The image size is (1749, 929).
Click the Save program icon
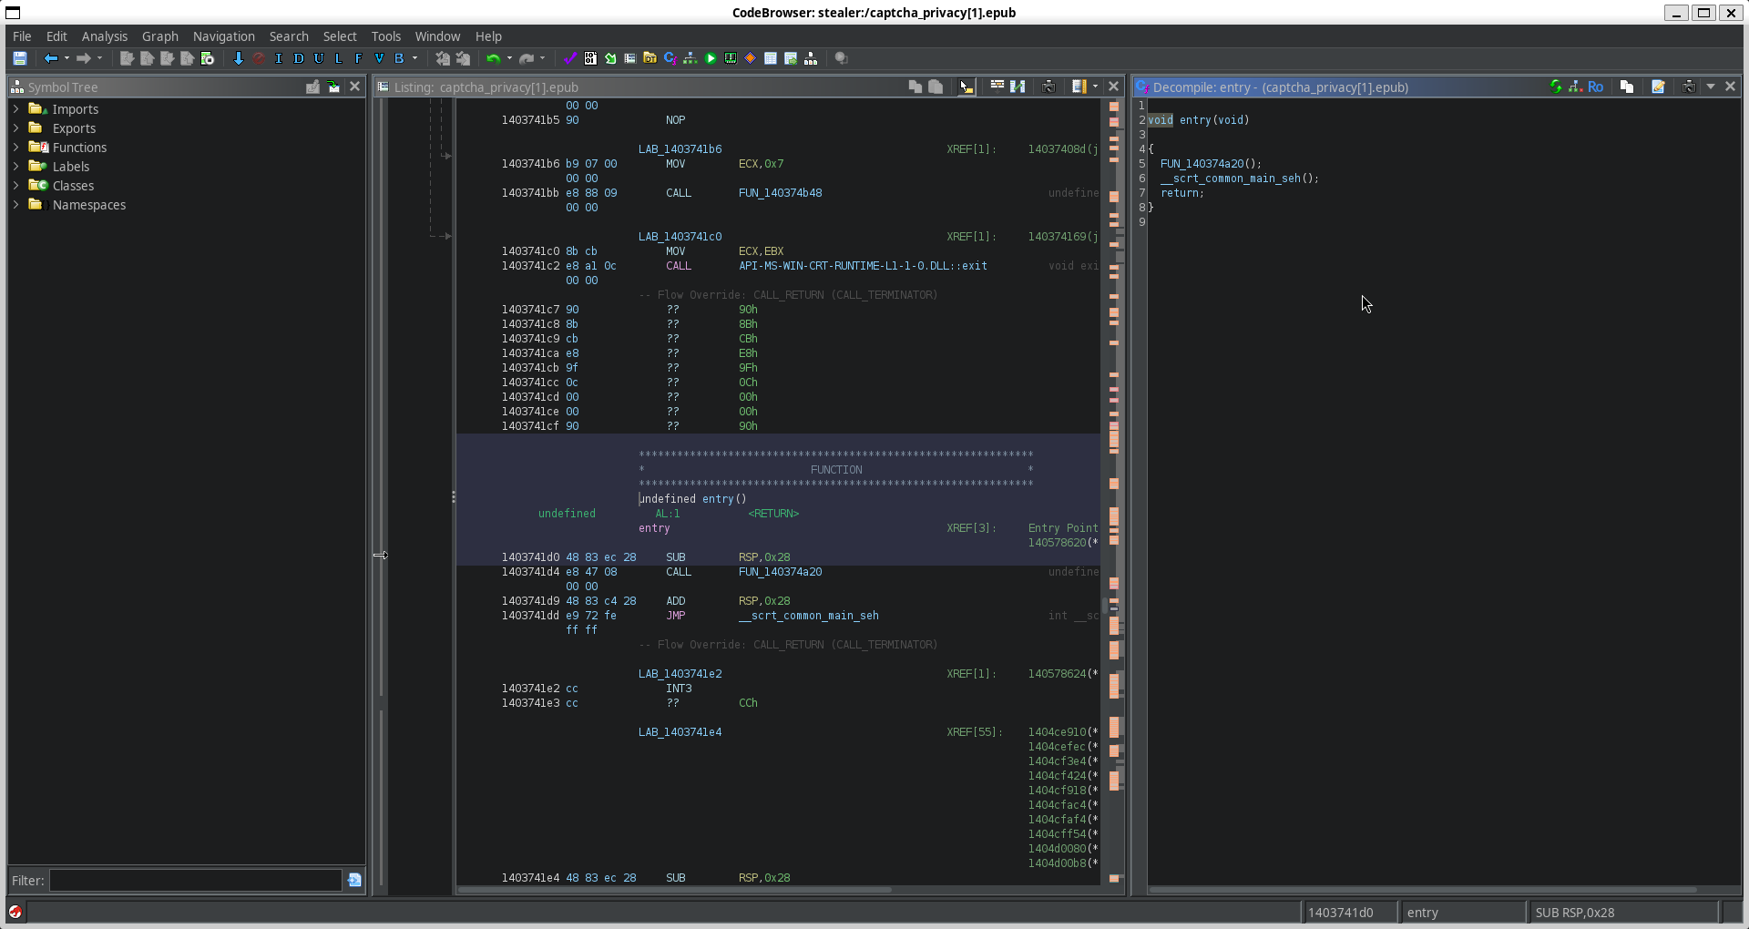pos(19,58)
